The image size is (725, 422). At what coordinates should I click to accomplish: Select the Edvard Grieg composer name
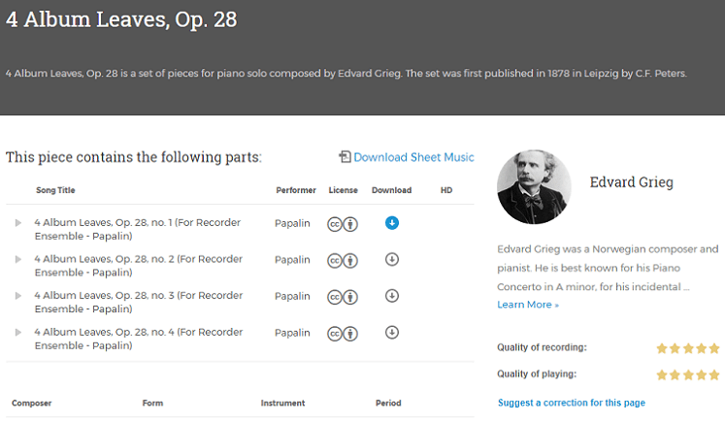point(631,182)
